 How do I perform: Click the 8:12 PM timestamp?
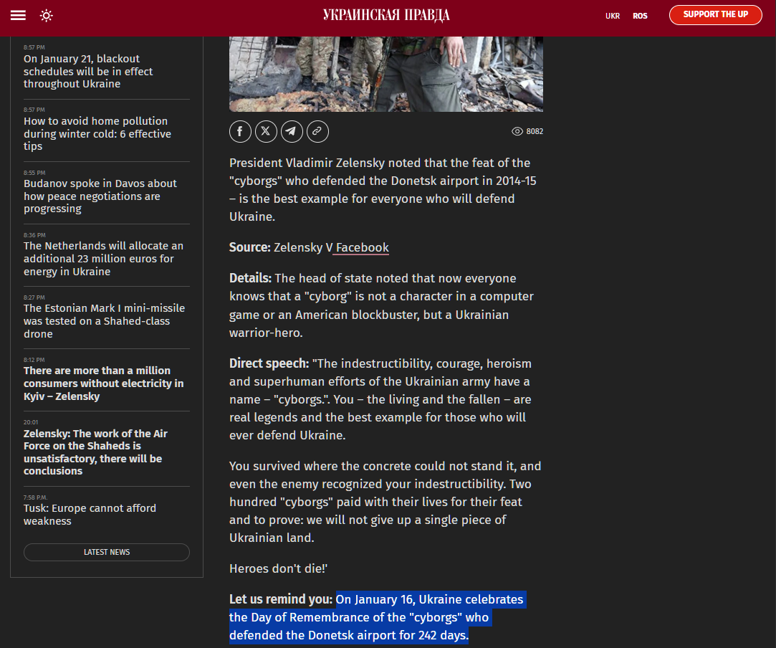tap(34, 360)
